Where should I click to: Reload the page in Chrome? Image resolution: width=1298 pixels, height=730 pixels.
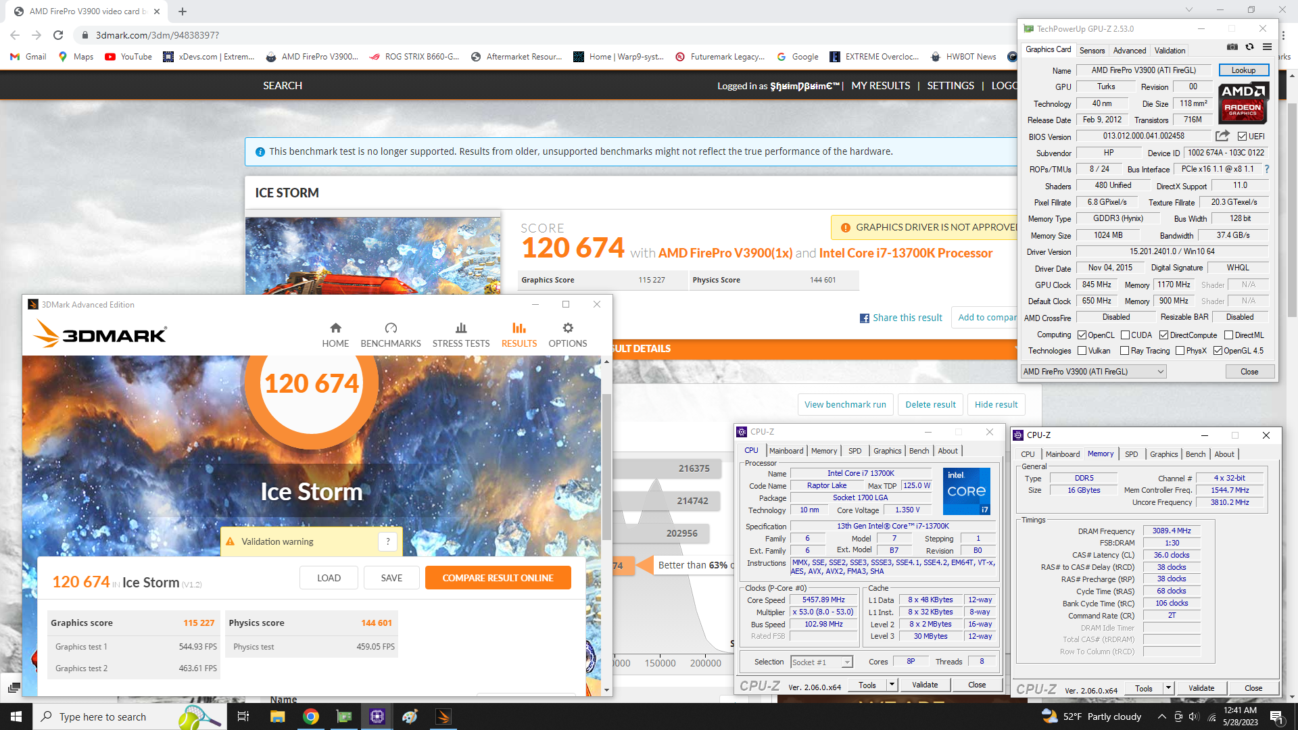(x=58, y=35)
